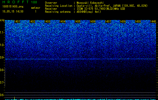Click observer name Masayuki Kobayashi

(90, 3)
